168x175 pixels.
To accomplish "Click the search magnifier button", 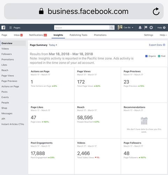I will point(112,28).
